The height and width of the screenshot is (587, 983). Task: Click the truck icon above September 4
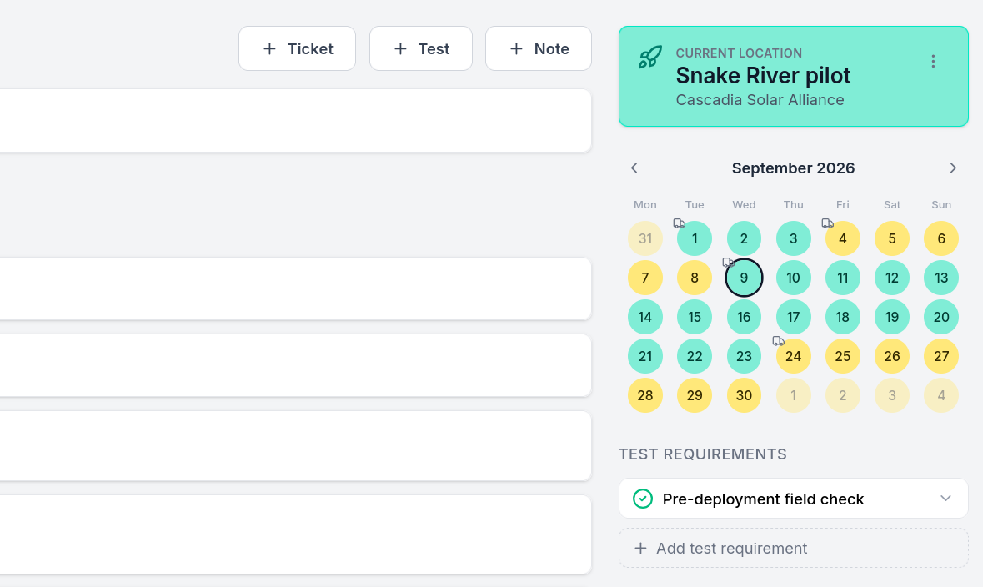pos(828,223)
